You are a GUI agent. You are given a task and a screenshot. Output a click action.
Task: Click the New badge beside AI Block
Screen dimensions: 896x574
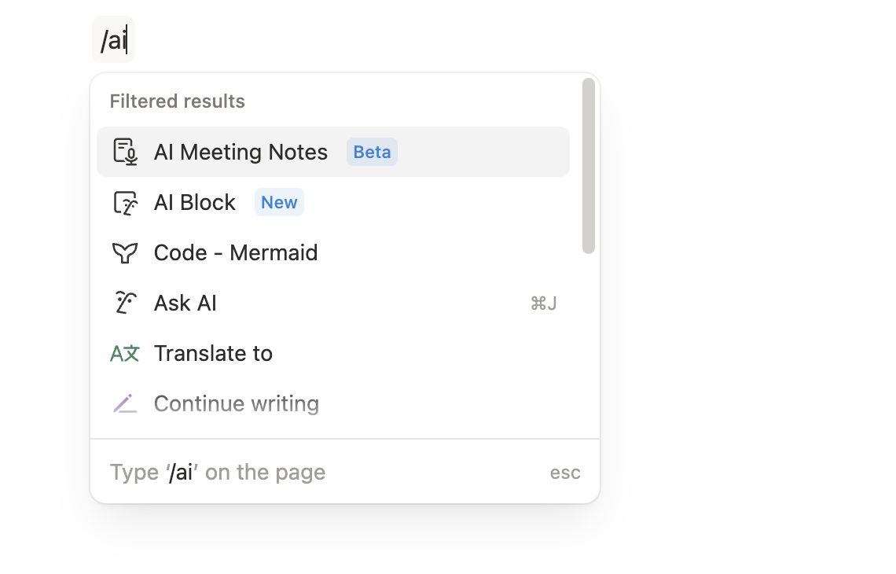coord(279,203)
